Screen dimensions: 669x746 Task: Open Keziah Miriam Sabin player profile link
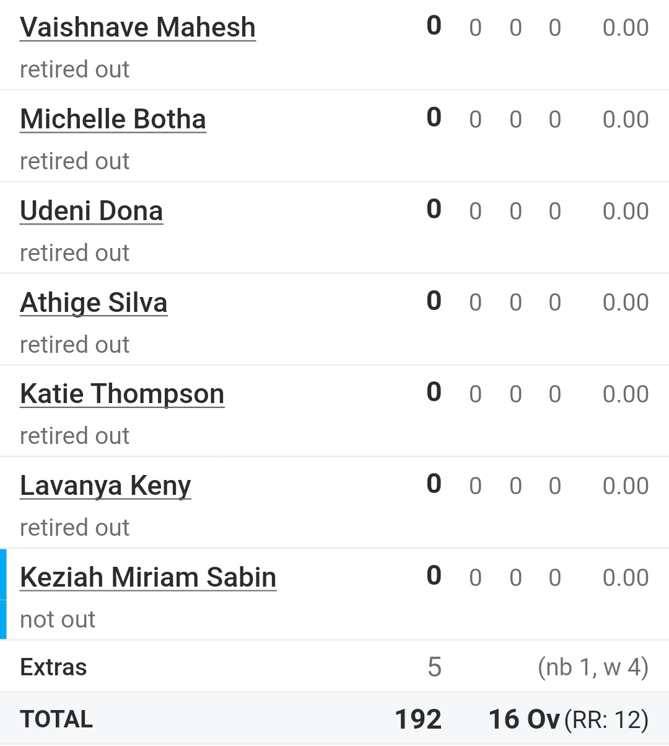coord(148,577)
